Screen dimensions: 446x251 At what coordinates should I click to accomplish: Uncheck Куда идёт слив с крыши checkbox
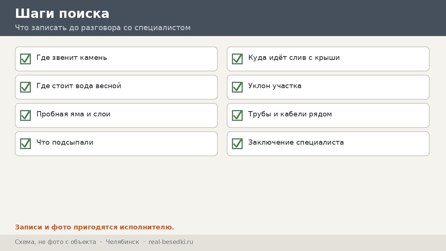237,59
